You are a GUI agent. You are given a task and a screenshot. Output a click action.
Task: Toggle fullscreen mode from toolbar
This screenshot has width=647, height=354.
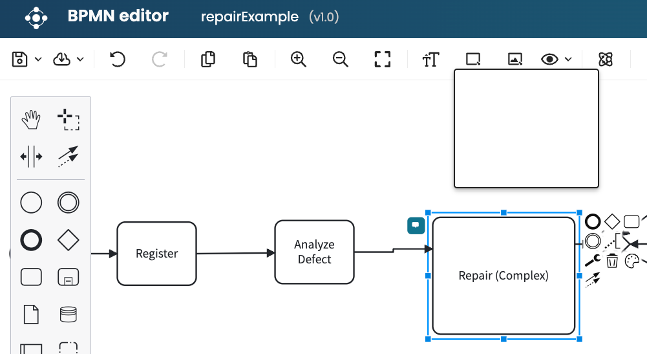tap(383, 60)
